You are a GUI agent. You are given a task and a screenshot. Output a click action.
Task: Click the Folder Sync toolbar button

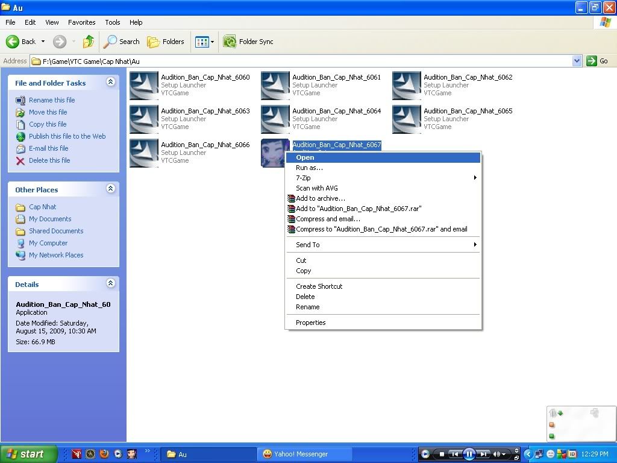coord(248,42)
